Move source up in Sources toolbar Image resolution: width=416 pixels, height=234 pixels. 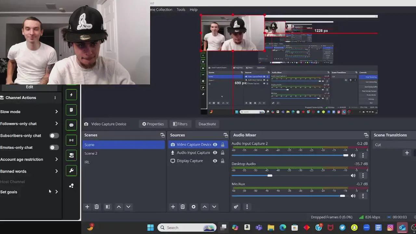pos(205,207)
